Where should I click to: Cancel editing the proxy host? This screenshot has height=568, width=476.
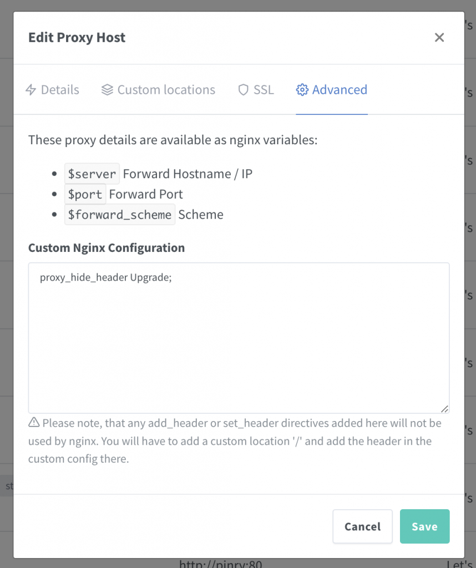pyautogui.click(x=362, y=526)
